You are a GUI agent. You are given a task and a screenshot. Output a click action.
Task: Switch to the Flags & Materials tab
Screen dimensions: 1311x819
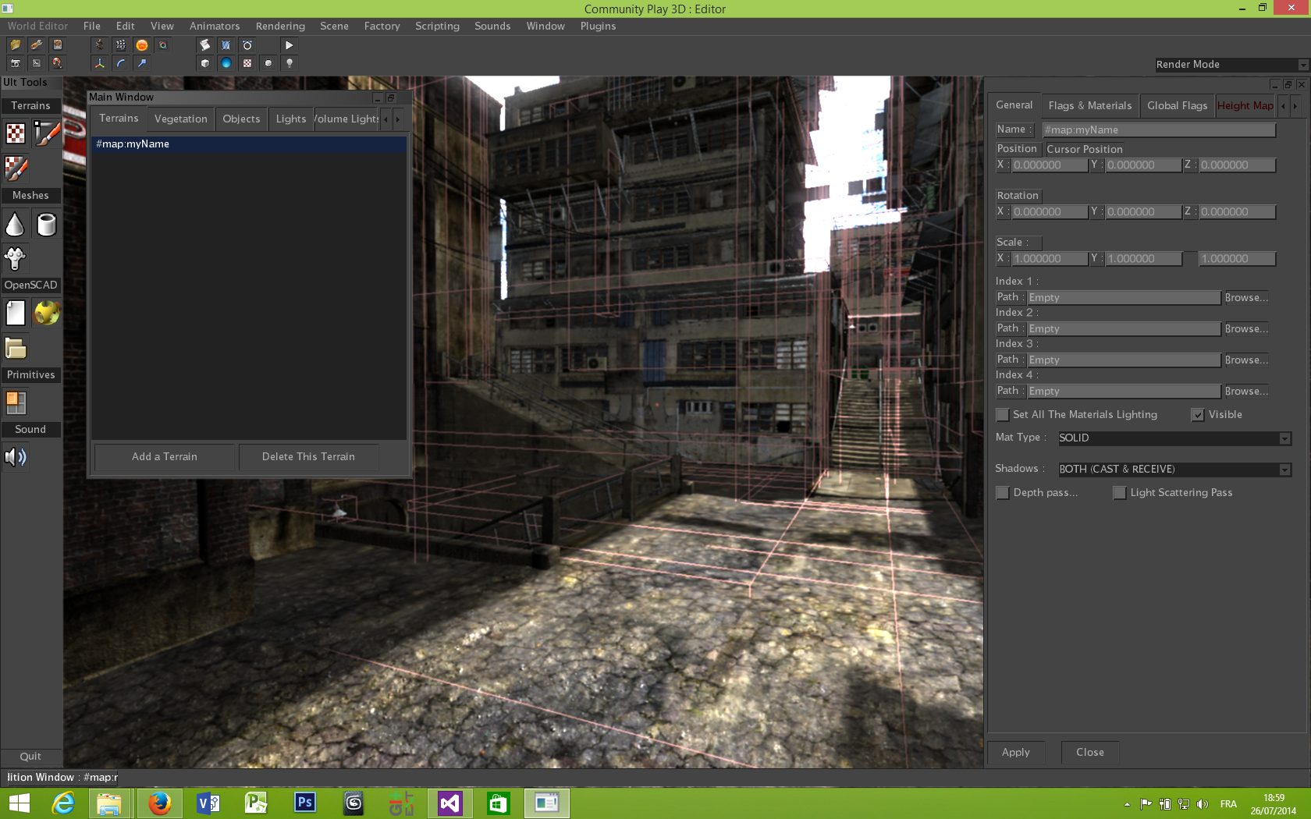1089,105
